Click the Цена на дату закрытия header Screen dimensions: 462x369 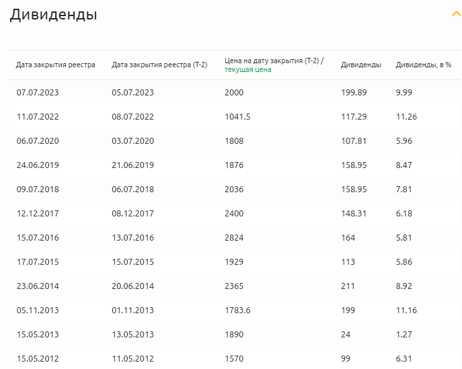click(x=274, y=60)
